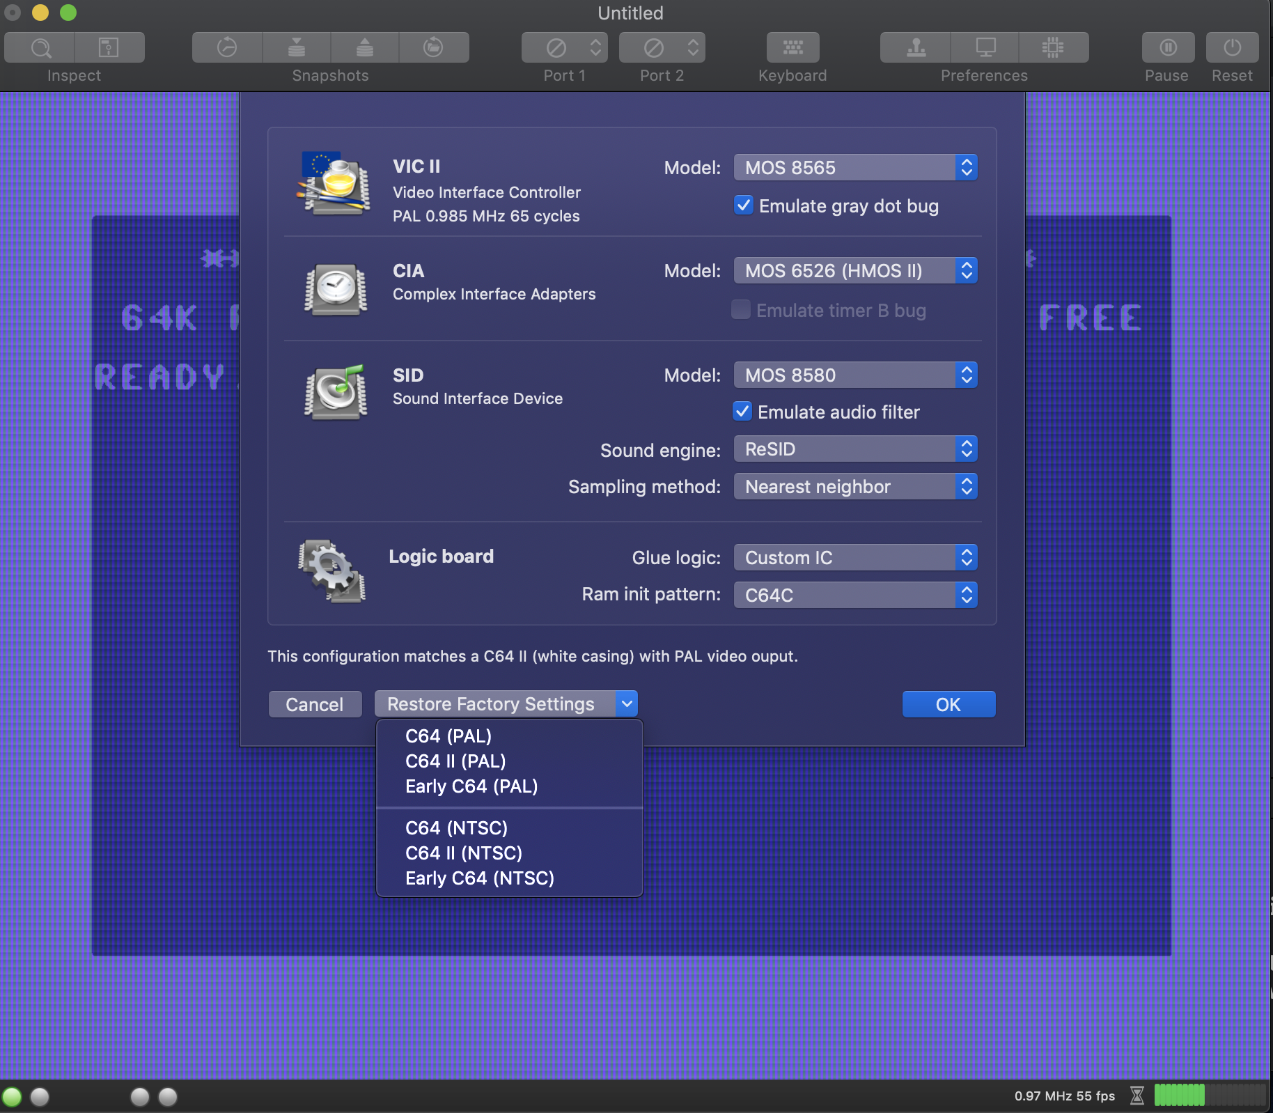Open the snapshot browser icon
Viewport: 1273px width, 1113px height.
433,47
